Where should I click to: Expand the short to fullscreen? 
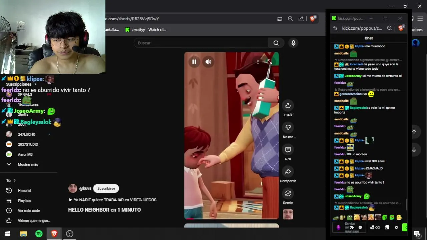pyautogui.click(x=270, y=62)
